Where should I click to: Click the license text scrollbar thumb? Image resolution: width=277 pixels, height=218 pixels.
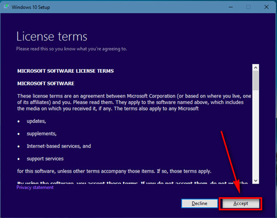(256, 81)
